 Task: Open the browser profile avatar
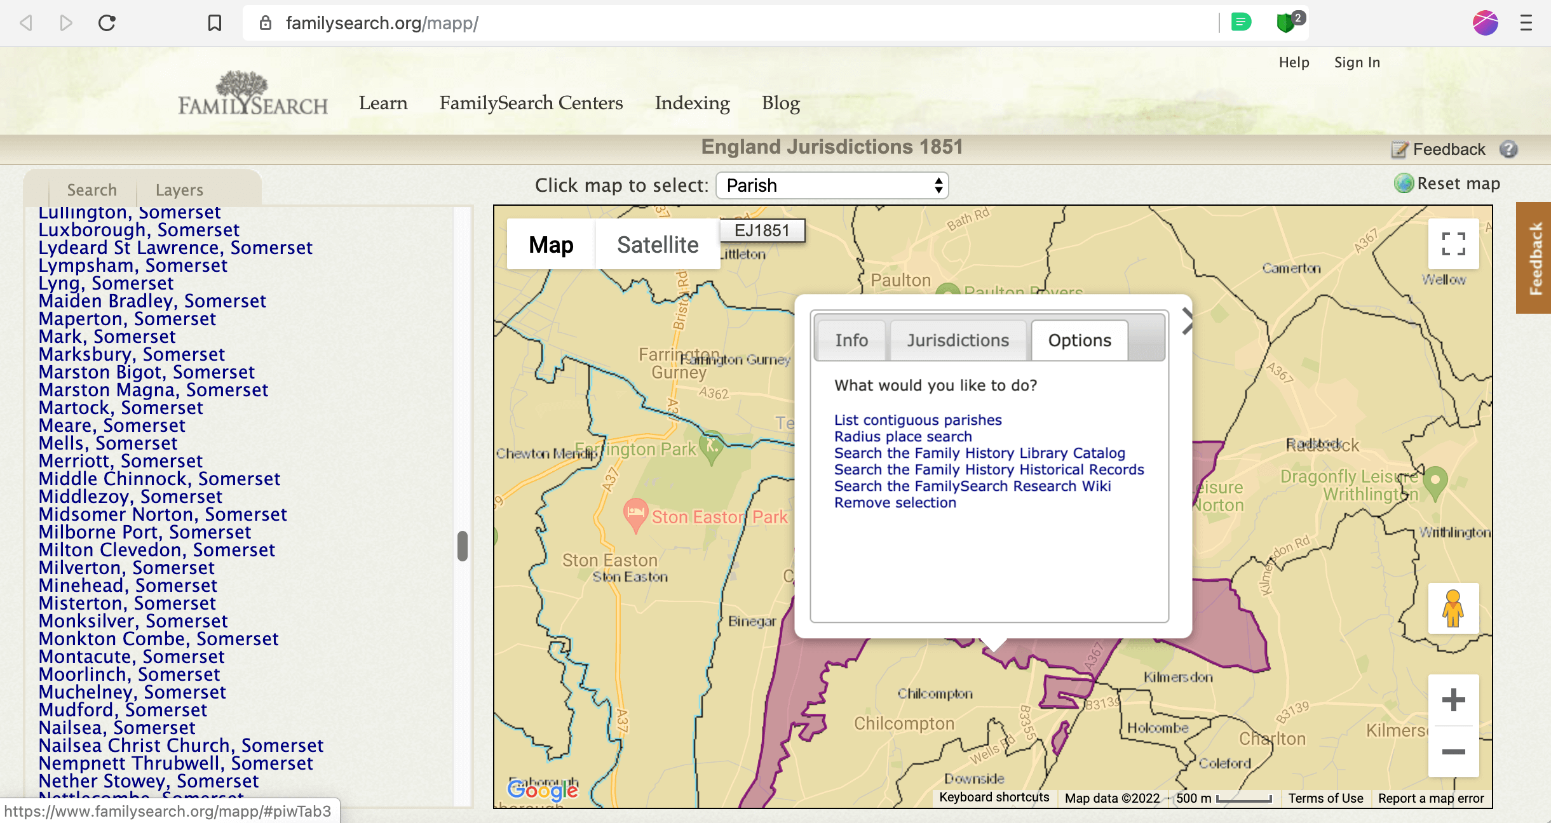pyautogui.click(x=1485, y=23)
